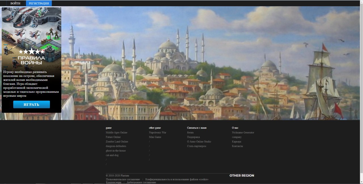Viewport: 363px width, 184px height.
Task: Click the Связаться с нами heading
Action: coord(197,128)
